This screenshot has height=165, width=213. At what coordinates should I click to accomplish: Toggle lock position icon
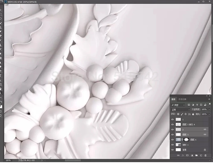[x=185, y=114]
